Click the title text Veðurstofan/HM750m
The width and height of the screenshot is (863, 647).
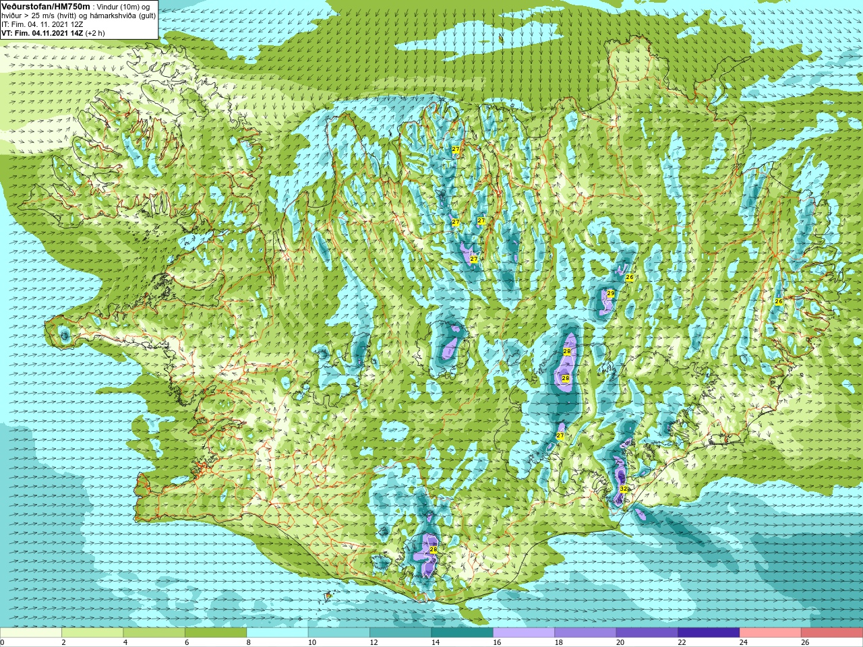(x=46, y=6)
